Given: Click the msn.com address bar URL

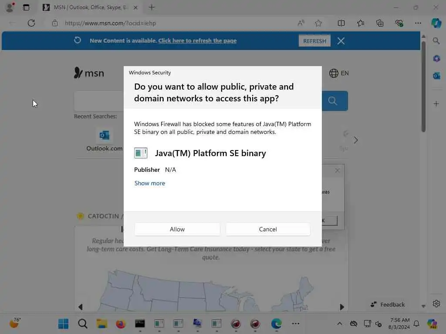Looking at the screenshot, I should click(110, 23).
